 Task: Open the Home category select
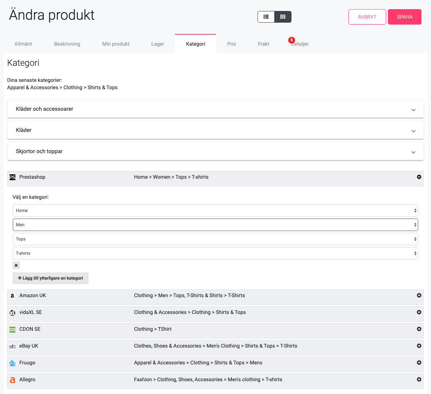(215, 211)
